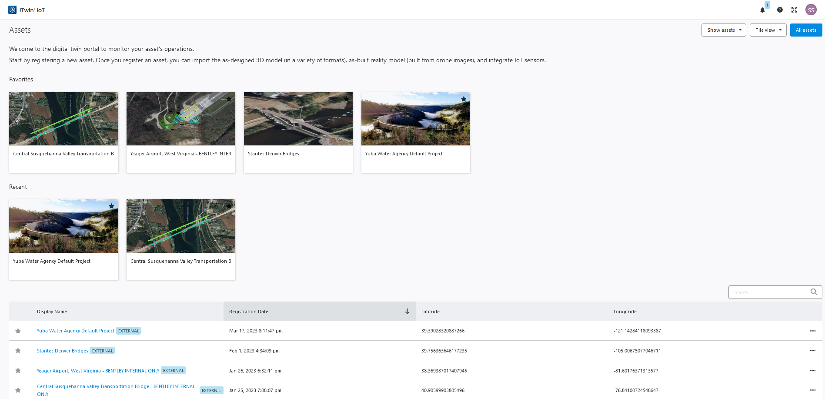Open the Stantec Denver Bridges asset link
The width and height of the screenshot is (825, 399).
point(62,350)
